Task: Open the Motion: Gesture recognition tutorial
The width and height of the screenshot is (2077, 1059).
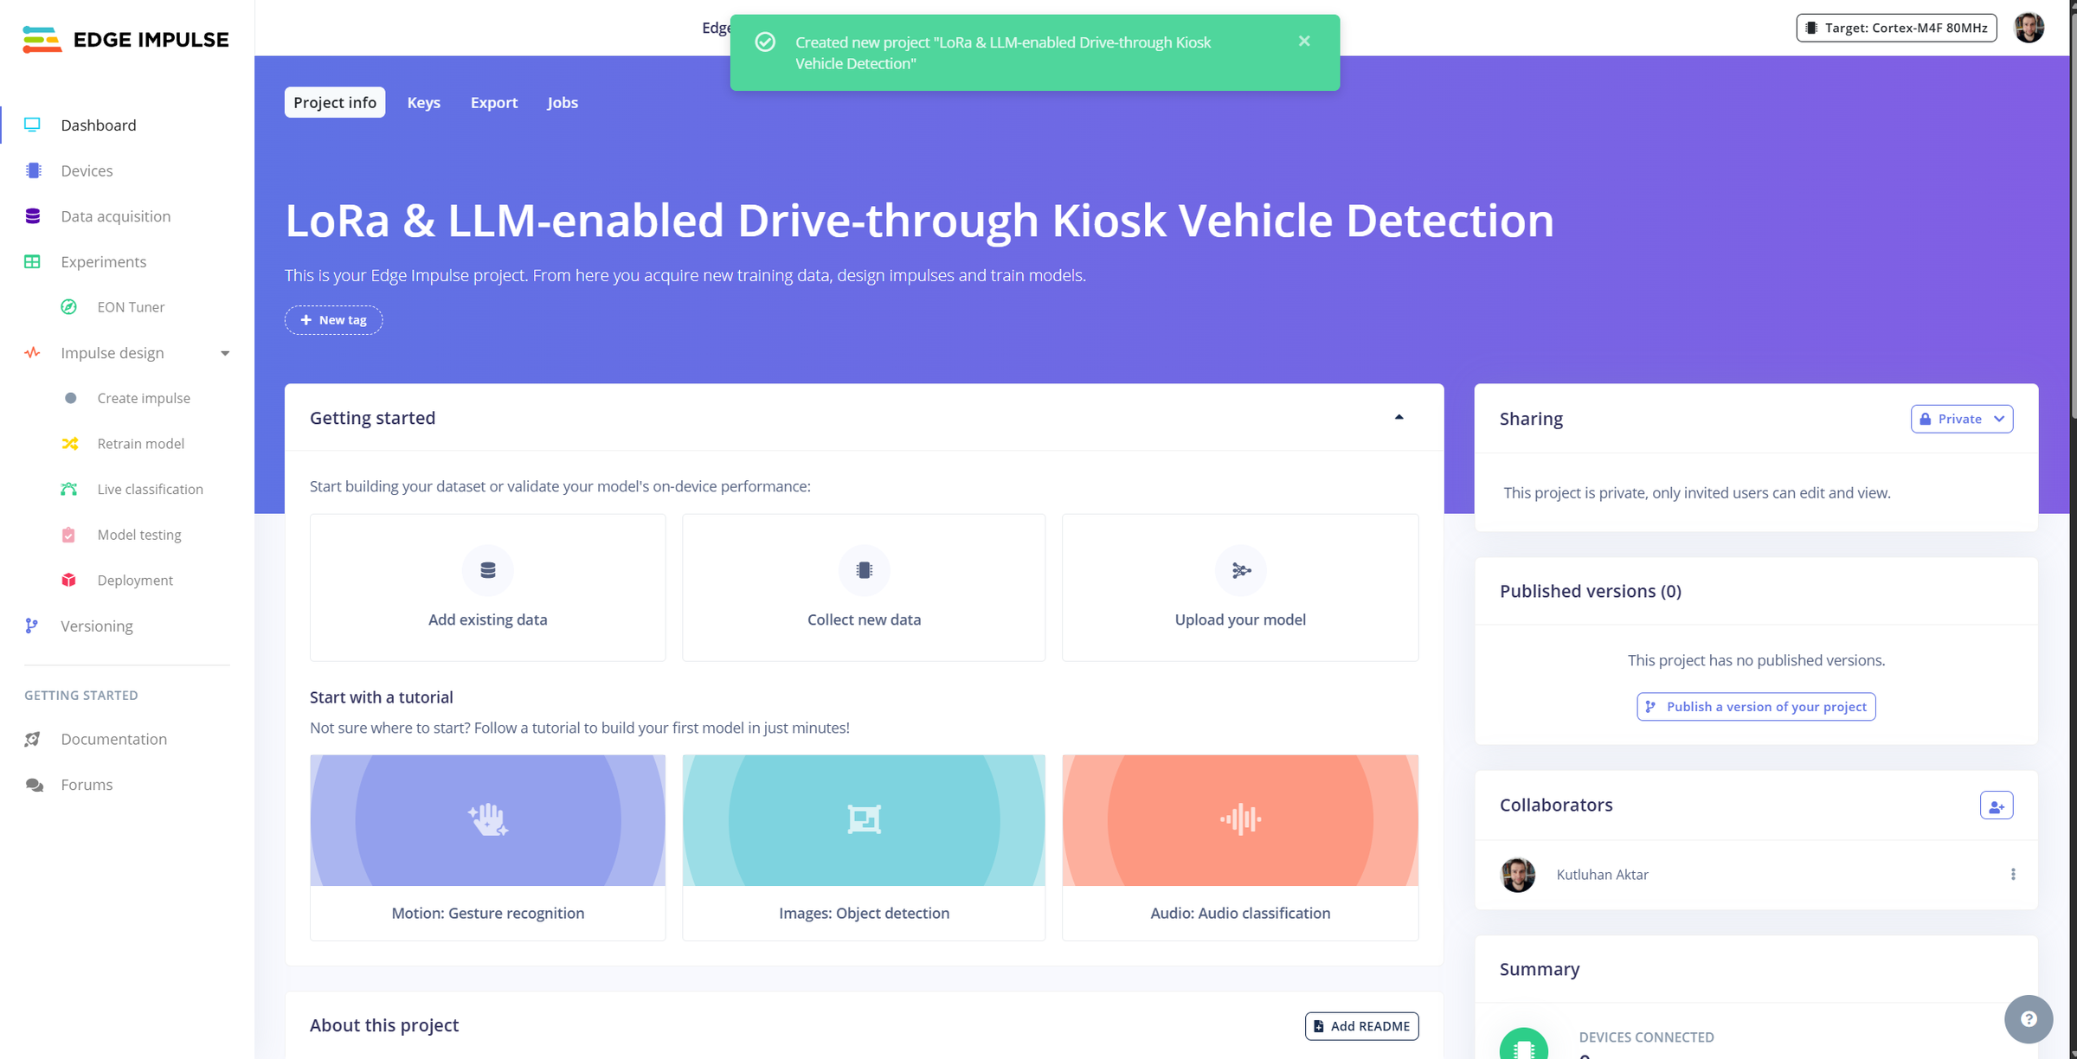Action: (x=488, y=847)
